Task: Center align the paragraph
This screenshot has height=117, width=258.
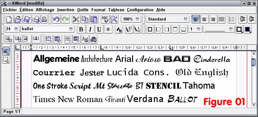Action: click(204, 19)
